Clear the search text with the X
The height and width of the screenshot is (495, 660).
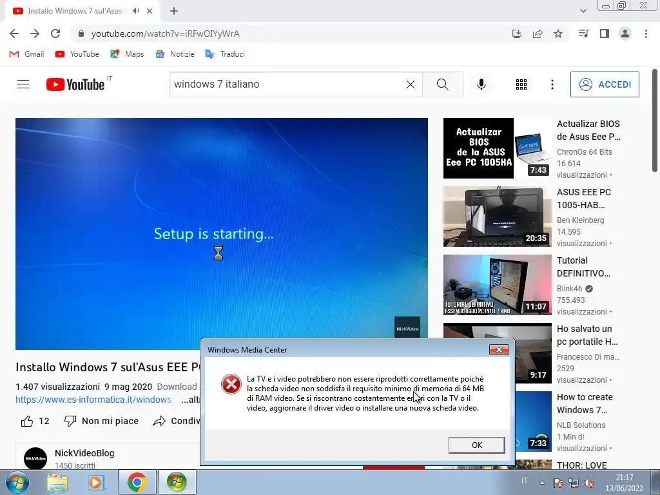[x=411, y=84]
